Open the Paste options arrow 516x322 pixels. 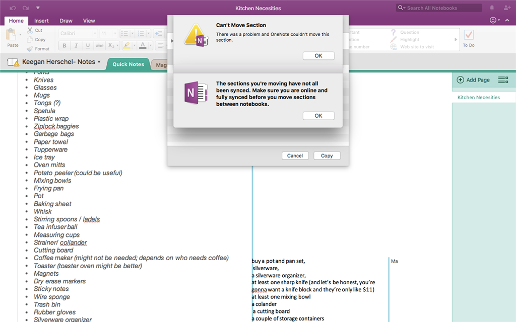[x=20, y=35]
